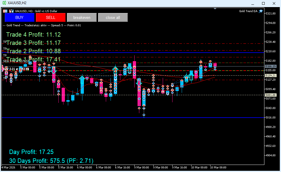This screenshot has height=172, width=281.
Task: Open the one-click trading panel icon
Action: pos(5,11)
